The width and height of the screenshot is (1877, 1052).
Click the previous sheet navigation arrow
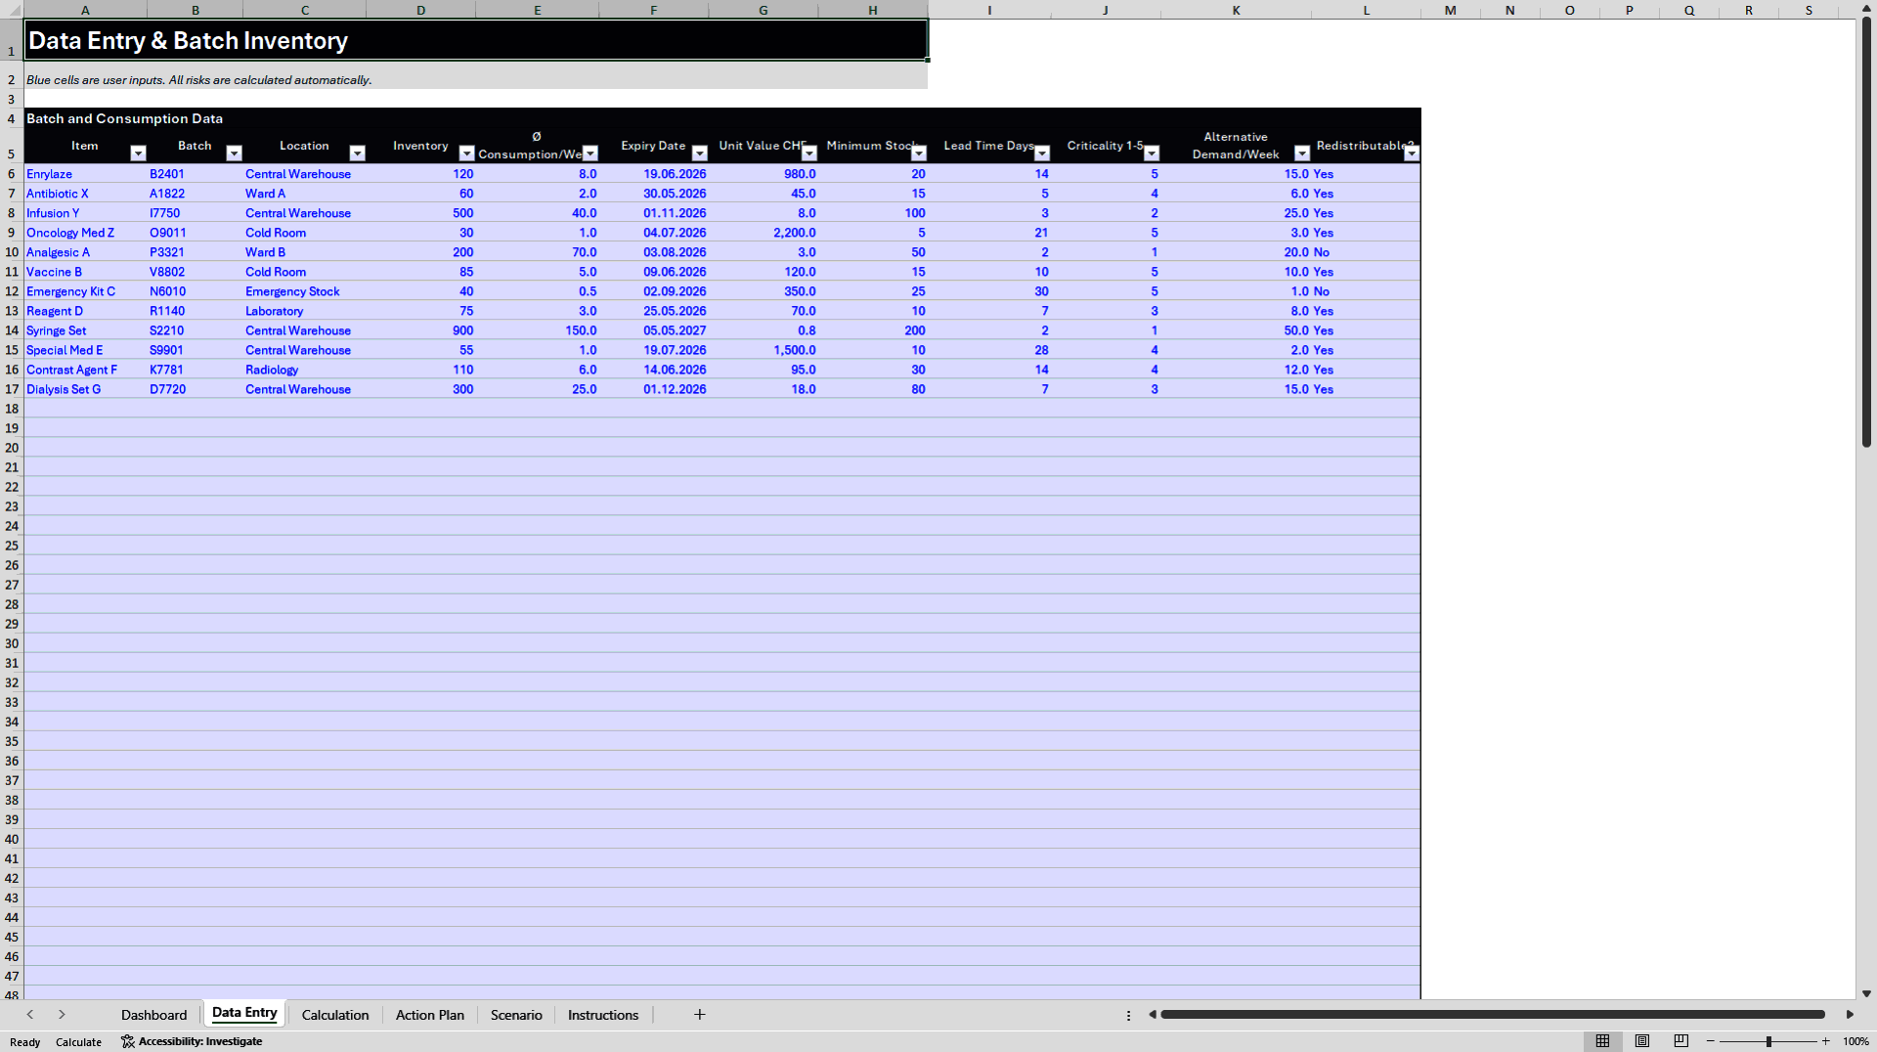30,1015
